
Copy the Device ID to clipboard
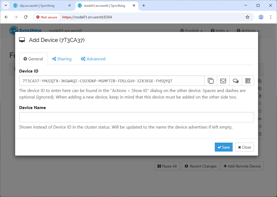pos(210,81)
